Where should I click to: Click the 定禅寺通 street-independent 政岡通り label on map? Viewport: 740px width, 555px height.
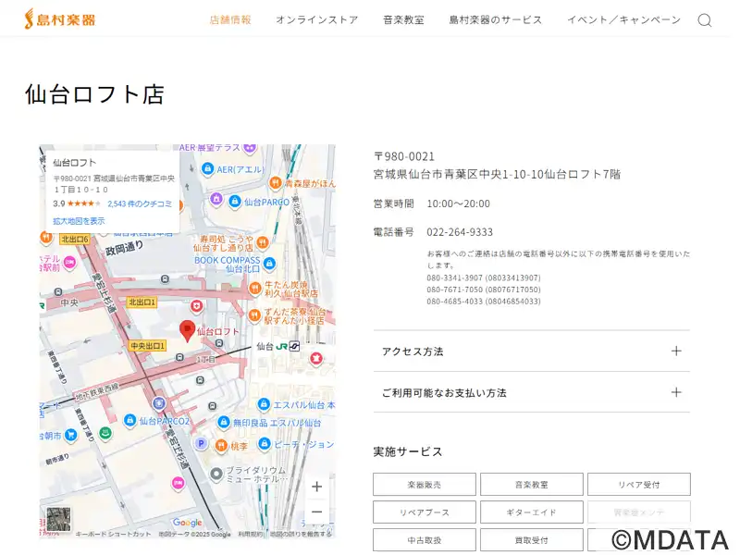(x=124, y=248)
